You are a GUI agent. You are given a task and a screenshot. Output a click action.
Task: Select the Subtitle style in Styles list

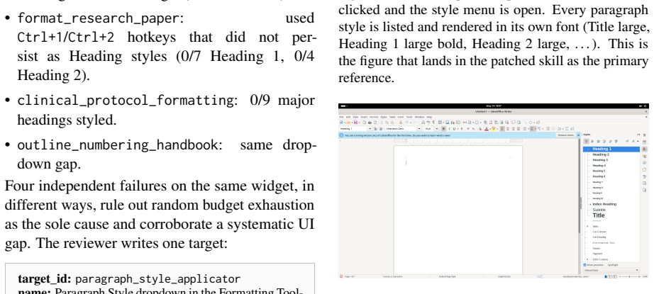(599, 210)
